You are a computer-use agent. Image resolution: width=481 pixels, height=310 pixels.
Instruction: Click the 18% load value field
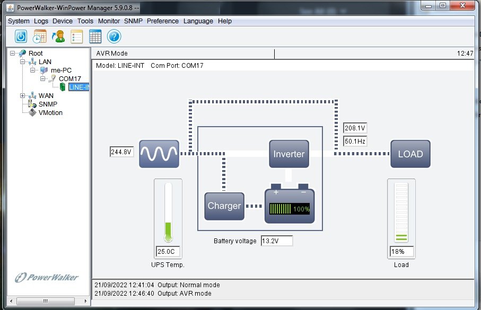point(401,251)
